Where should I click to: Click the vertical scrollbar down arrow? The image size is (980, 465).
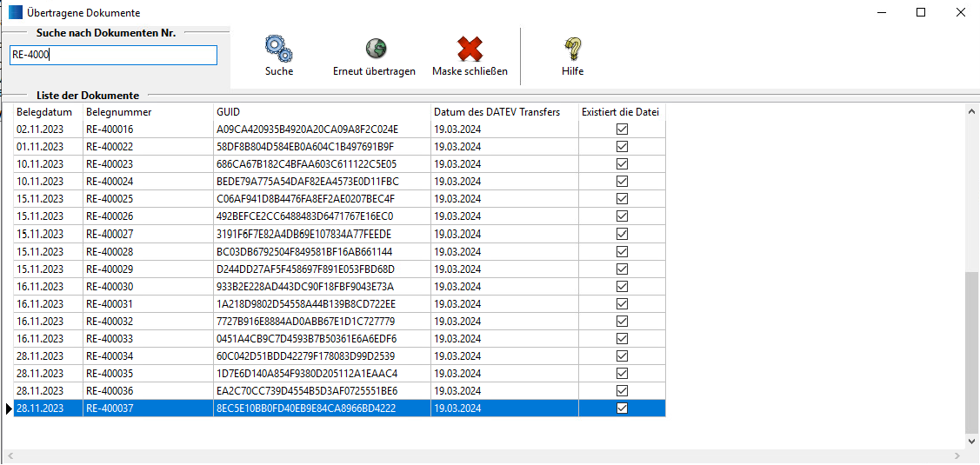[x=972, y=442]
